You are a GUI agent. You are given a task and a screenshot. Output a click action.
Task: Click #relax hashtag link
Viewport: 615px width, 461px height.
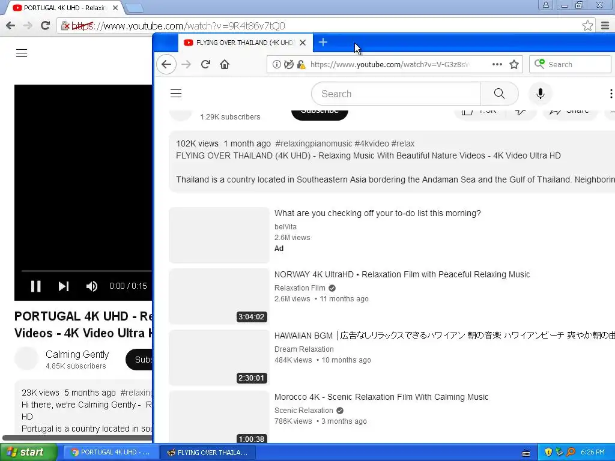[403, 144]
